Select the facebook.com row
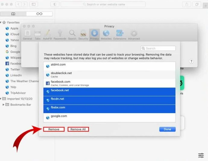 [x=109, y=83]
